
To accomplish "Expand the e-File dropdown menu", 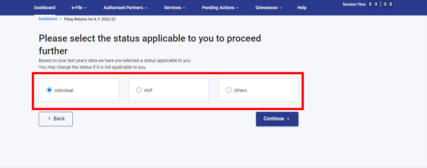I will [x=79, y=8].
